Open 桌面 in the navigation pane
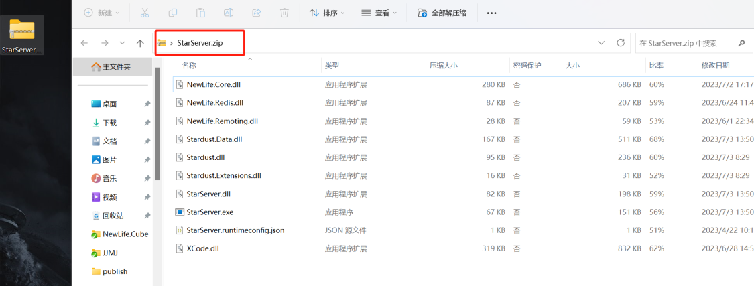 (x=110, y=104)
